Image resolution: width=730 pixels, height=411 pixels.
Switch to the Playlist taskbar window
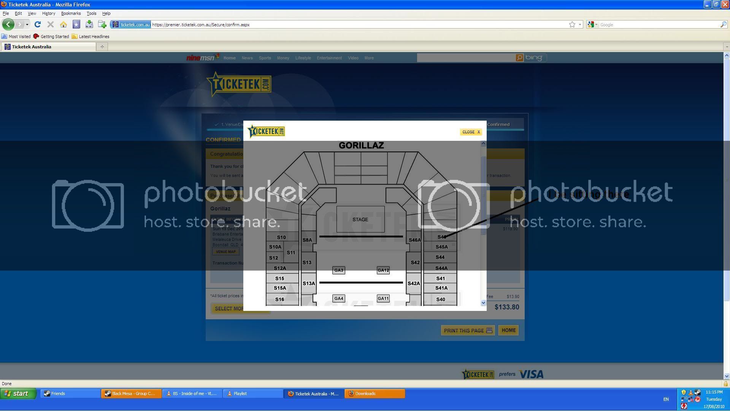tap(253, 393)
